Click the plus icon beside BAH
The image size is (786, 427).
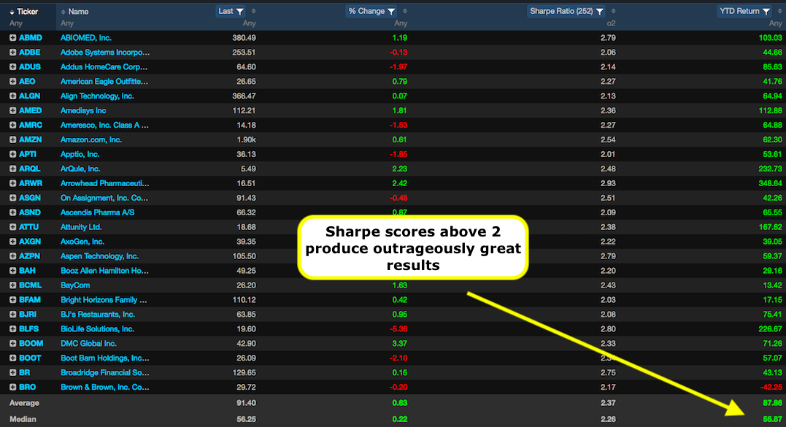(x=12, y=270)
